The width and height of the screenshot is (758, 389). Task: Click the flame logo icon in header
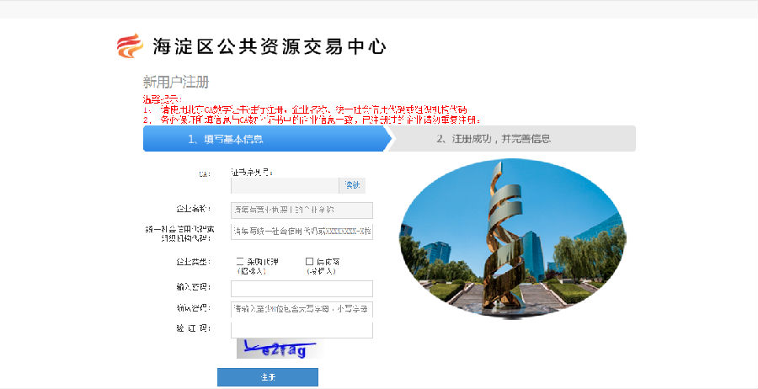pyautogui.click(x=130, y=45)
